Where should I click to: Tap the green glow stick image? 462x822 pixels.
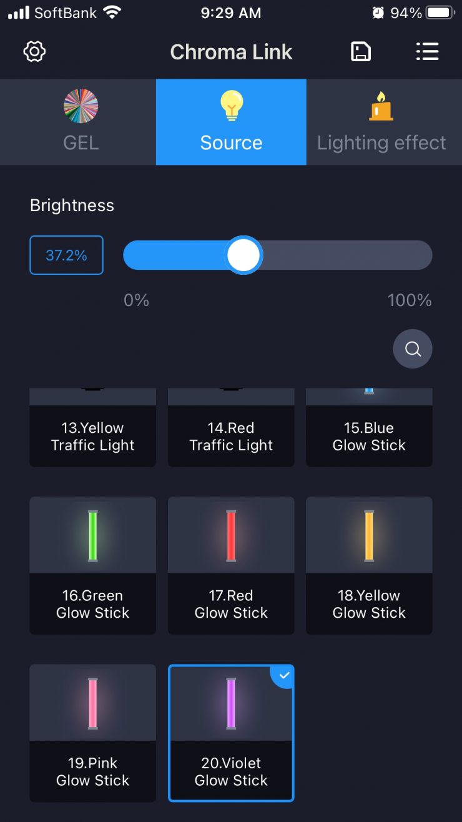(93, 535)
